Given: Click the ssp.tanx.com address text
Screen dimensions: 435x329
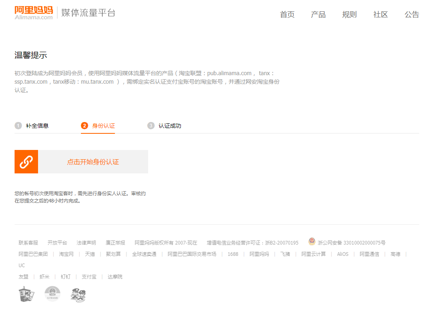Looking at the screenshot, I should pos(31,82).
